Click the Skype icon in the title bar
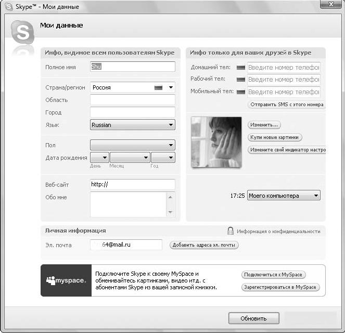The width and height of the screenshot is (345, 333). click(x=8, y=6)
